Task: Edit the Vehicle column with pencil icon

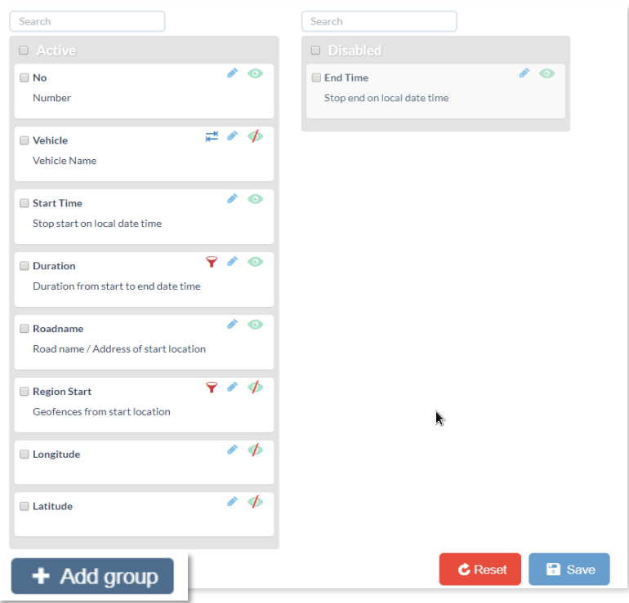Action: 232,136
